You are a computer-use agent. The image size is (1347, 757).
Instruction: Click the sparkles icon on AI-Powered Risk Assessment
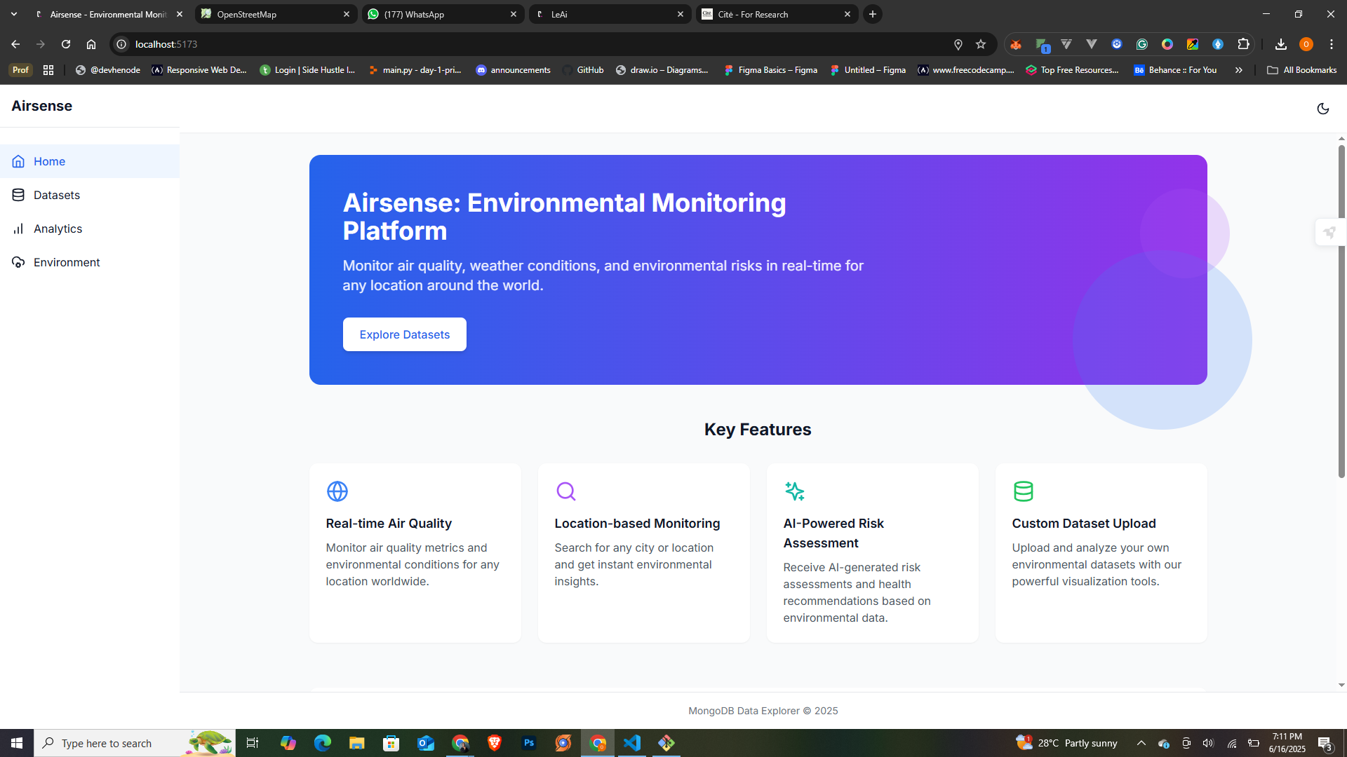point(794,491)
